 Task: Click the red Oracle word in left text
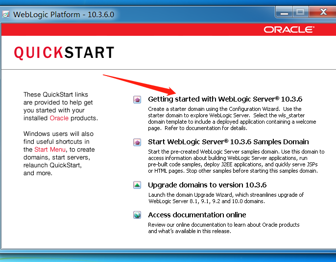[59, 118]
